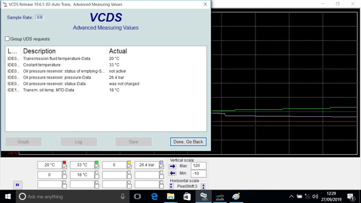This screenshot has width=361, height=203.
Task: Select the Oil pressure reservoir: pressure-Data row
Action: tap(106, 77)
